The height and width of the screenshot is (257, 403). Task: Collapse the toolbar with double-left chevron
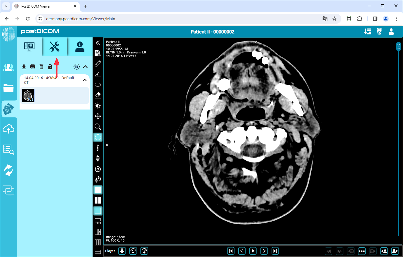pos(98,43)
